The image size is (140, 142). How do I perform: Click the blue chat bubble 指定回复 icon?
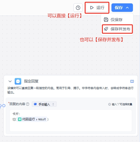pos(18,81)
